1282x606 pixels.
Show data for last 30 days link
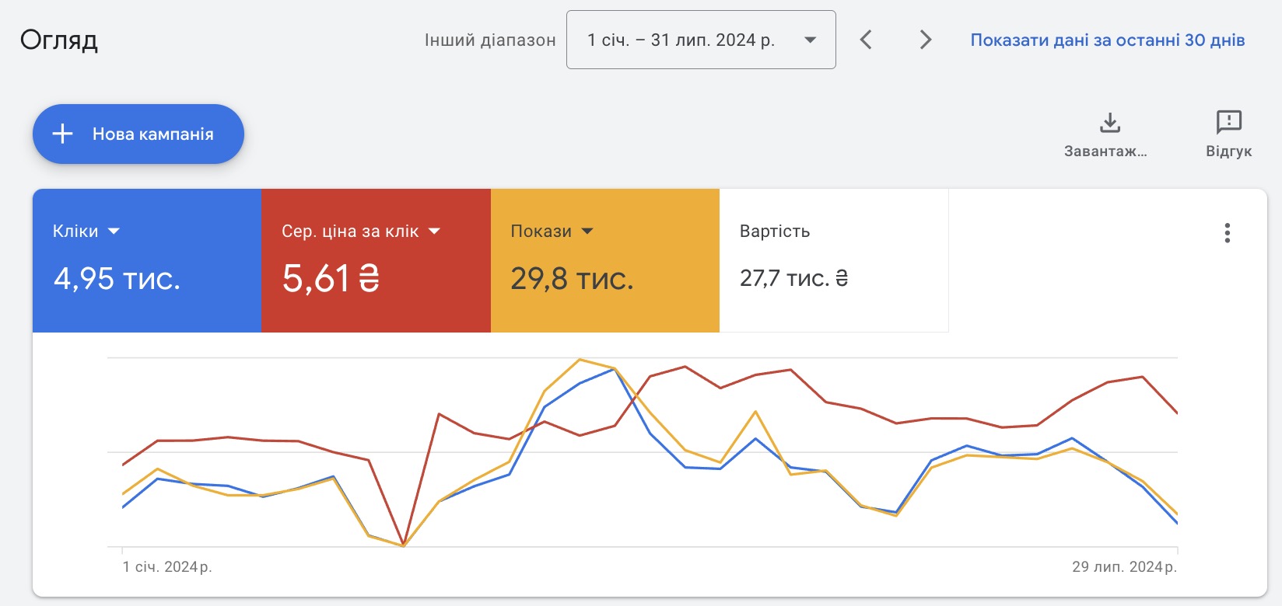pyautogui.click(x=1107, y=40)
